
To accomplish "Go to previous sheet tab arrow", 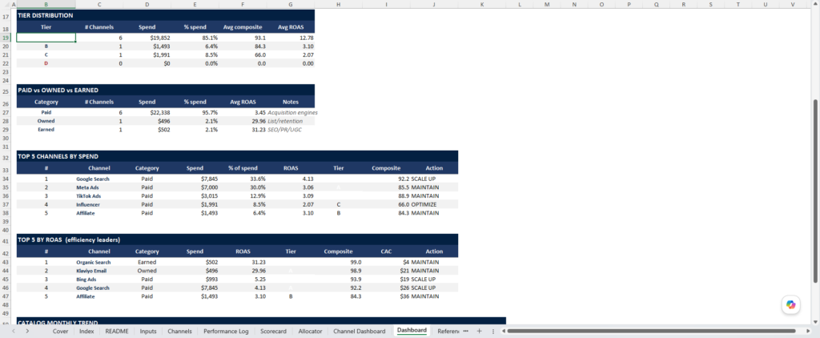I will click(14, 332).
